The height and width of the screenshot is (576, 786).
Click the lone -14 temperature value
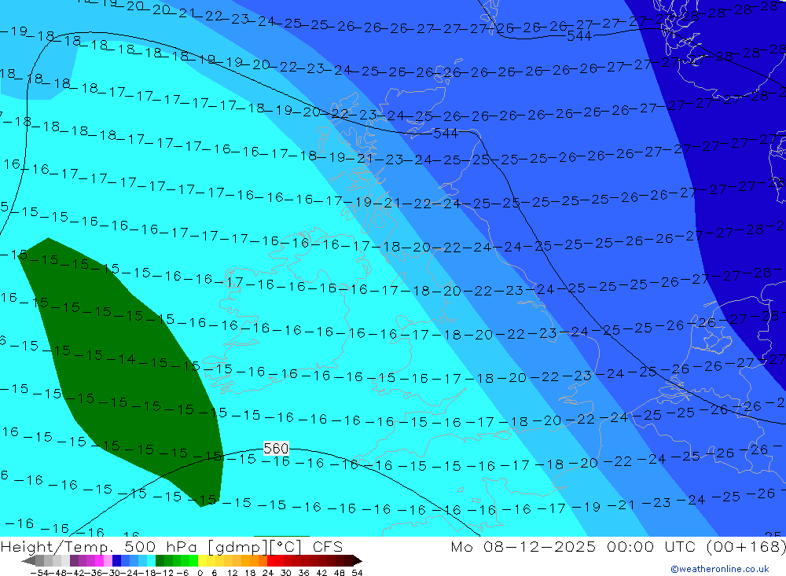(x=127, y=359)
